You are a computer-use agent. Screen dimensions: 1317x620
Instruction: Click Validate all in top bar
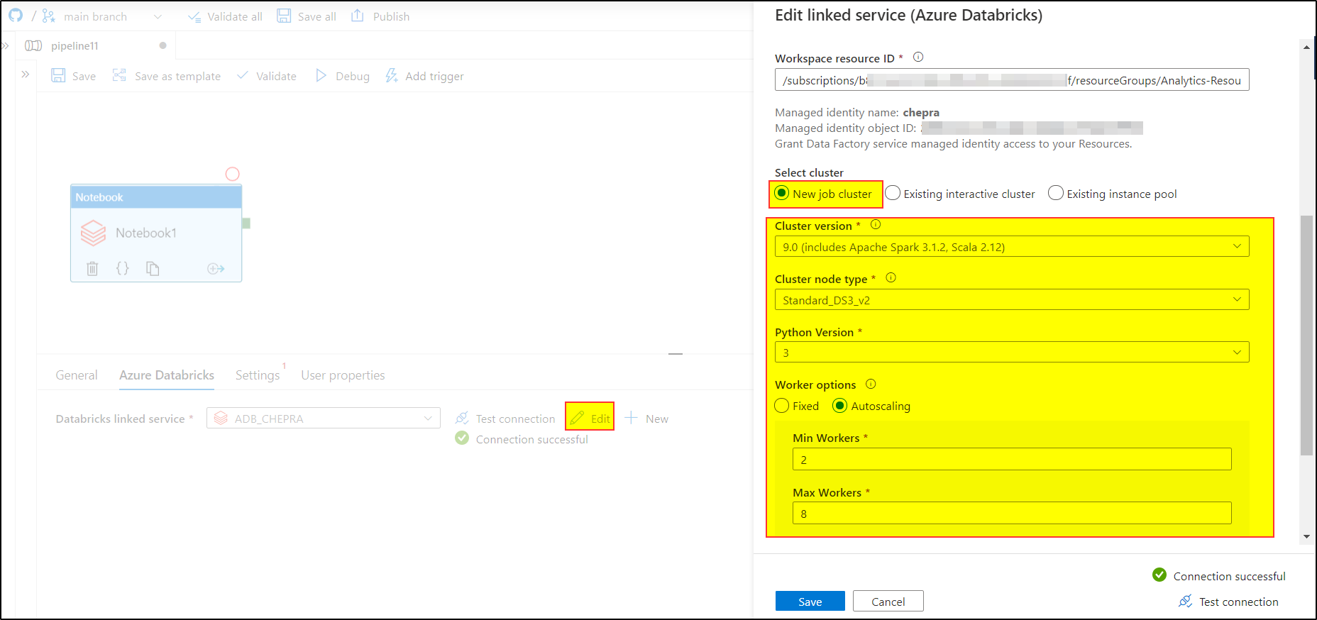click(225, 16)
